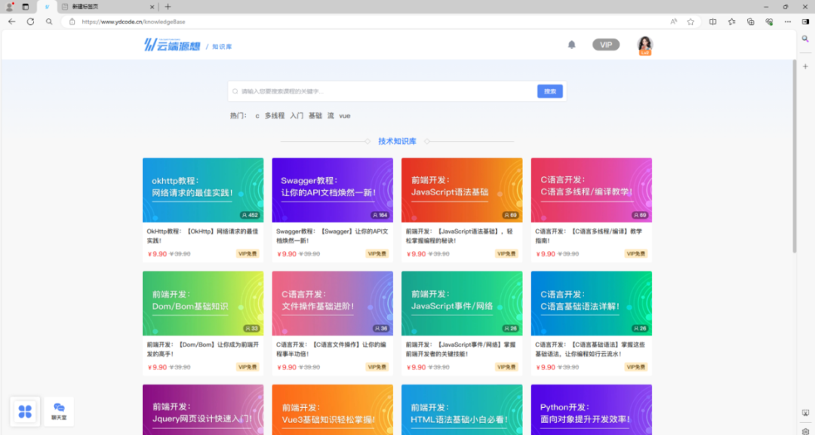815x435 pixels.
Task: Open the user avatar profile
Action: point(644,45)
